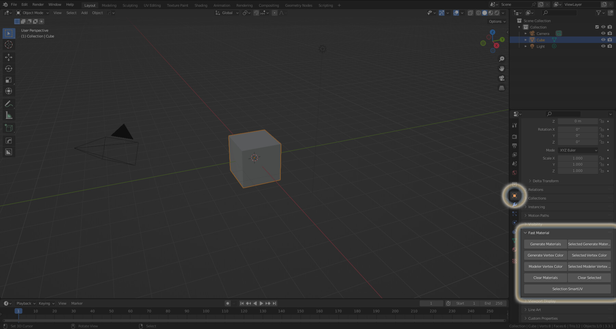Collapse the Fast Material panel
This screenshot has height=329, width=616.
point(538,232)
